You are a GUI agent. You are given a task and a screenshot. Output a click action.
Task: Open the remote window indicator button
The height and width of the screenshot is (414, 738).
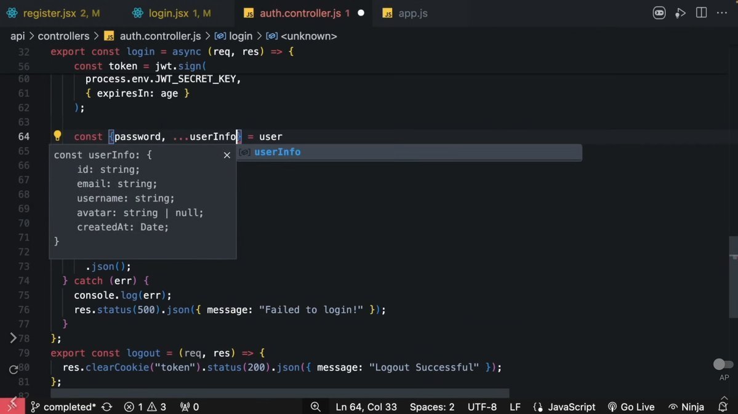click(x=12, y=406)
